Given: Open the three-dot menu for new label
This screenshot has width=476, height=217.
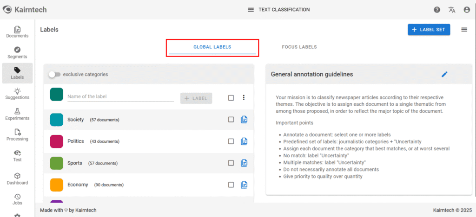Looking at the screenshot, I should click(x=244, y=97).
